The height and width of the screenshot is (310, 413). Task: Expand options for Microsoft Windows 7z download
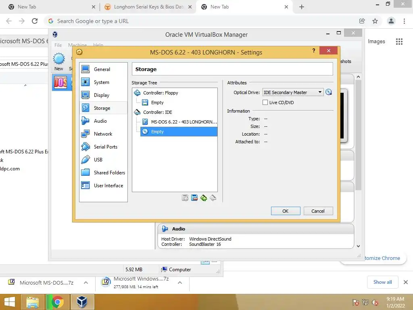tap(180, 283)
